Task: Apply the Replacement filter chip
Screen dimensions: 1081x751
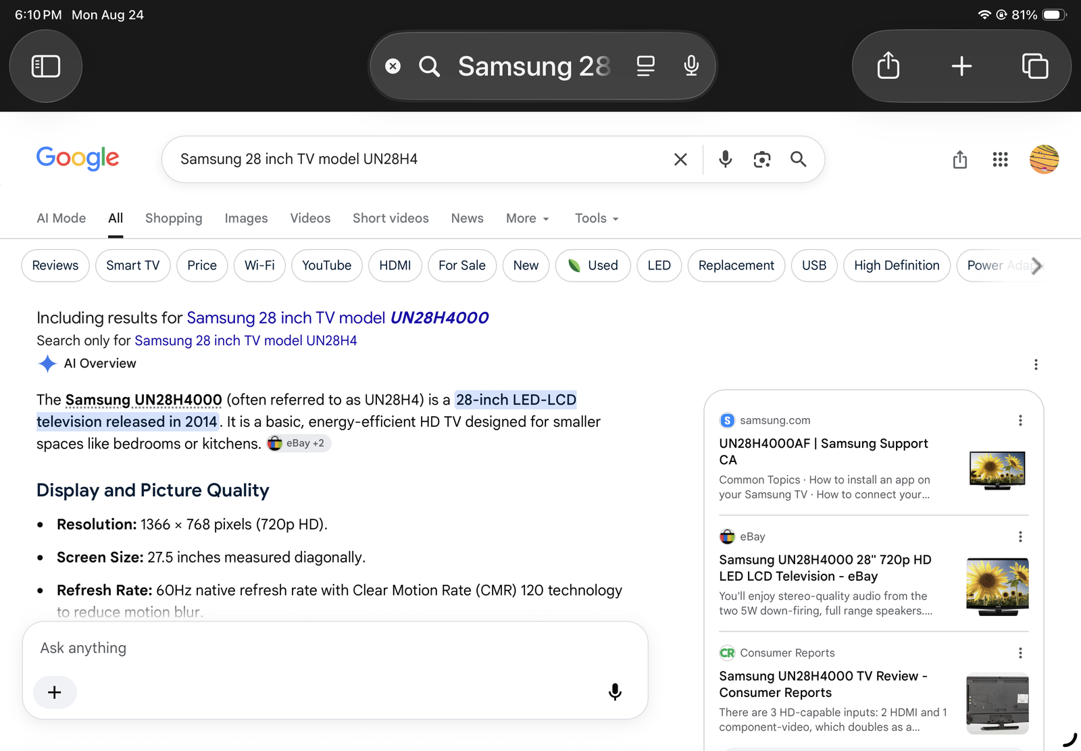Action: [x=736, y=265]
